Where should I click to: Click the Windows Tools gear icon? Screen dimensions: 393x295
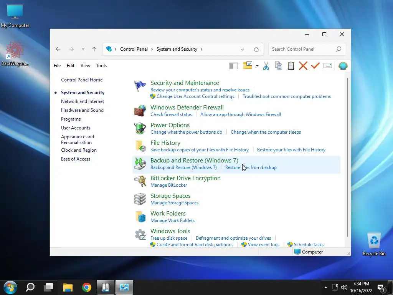[140, 234]
